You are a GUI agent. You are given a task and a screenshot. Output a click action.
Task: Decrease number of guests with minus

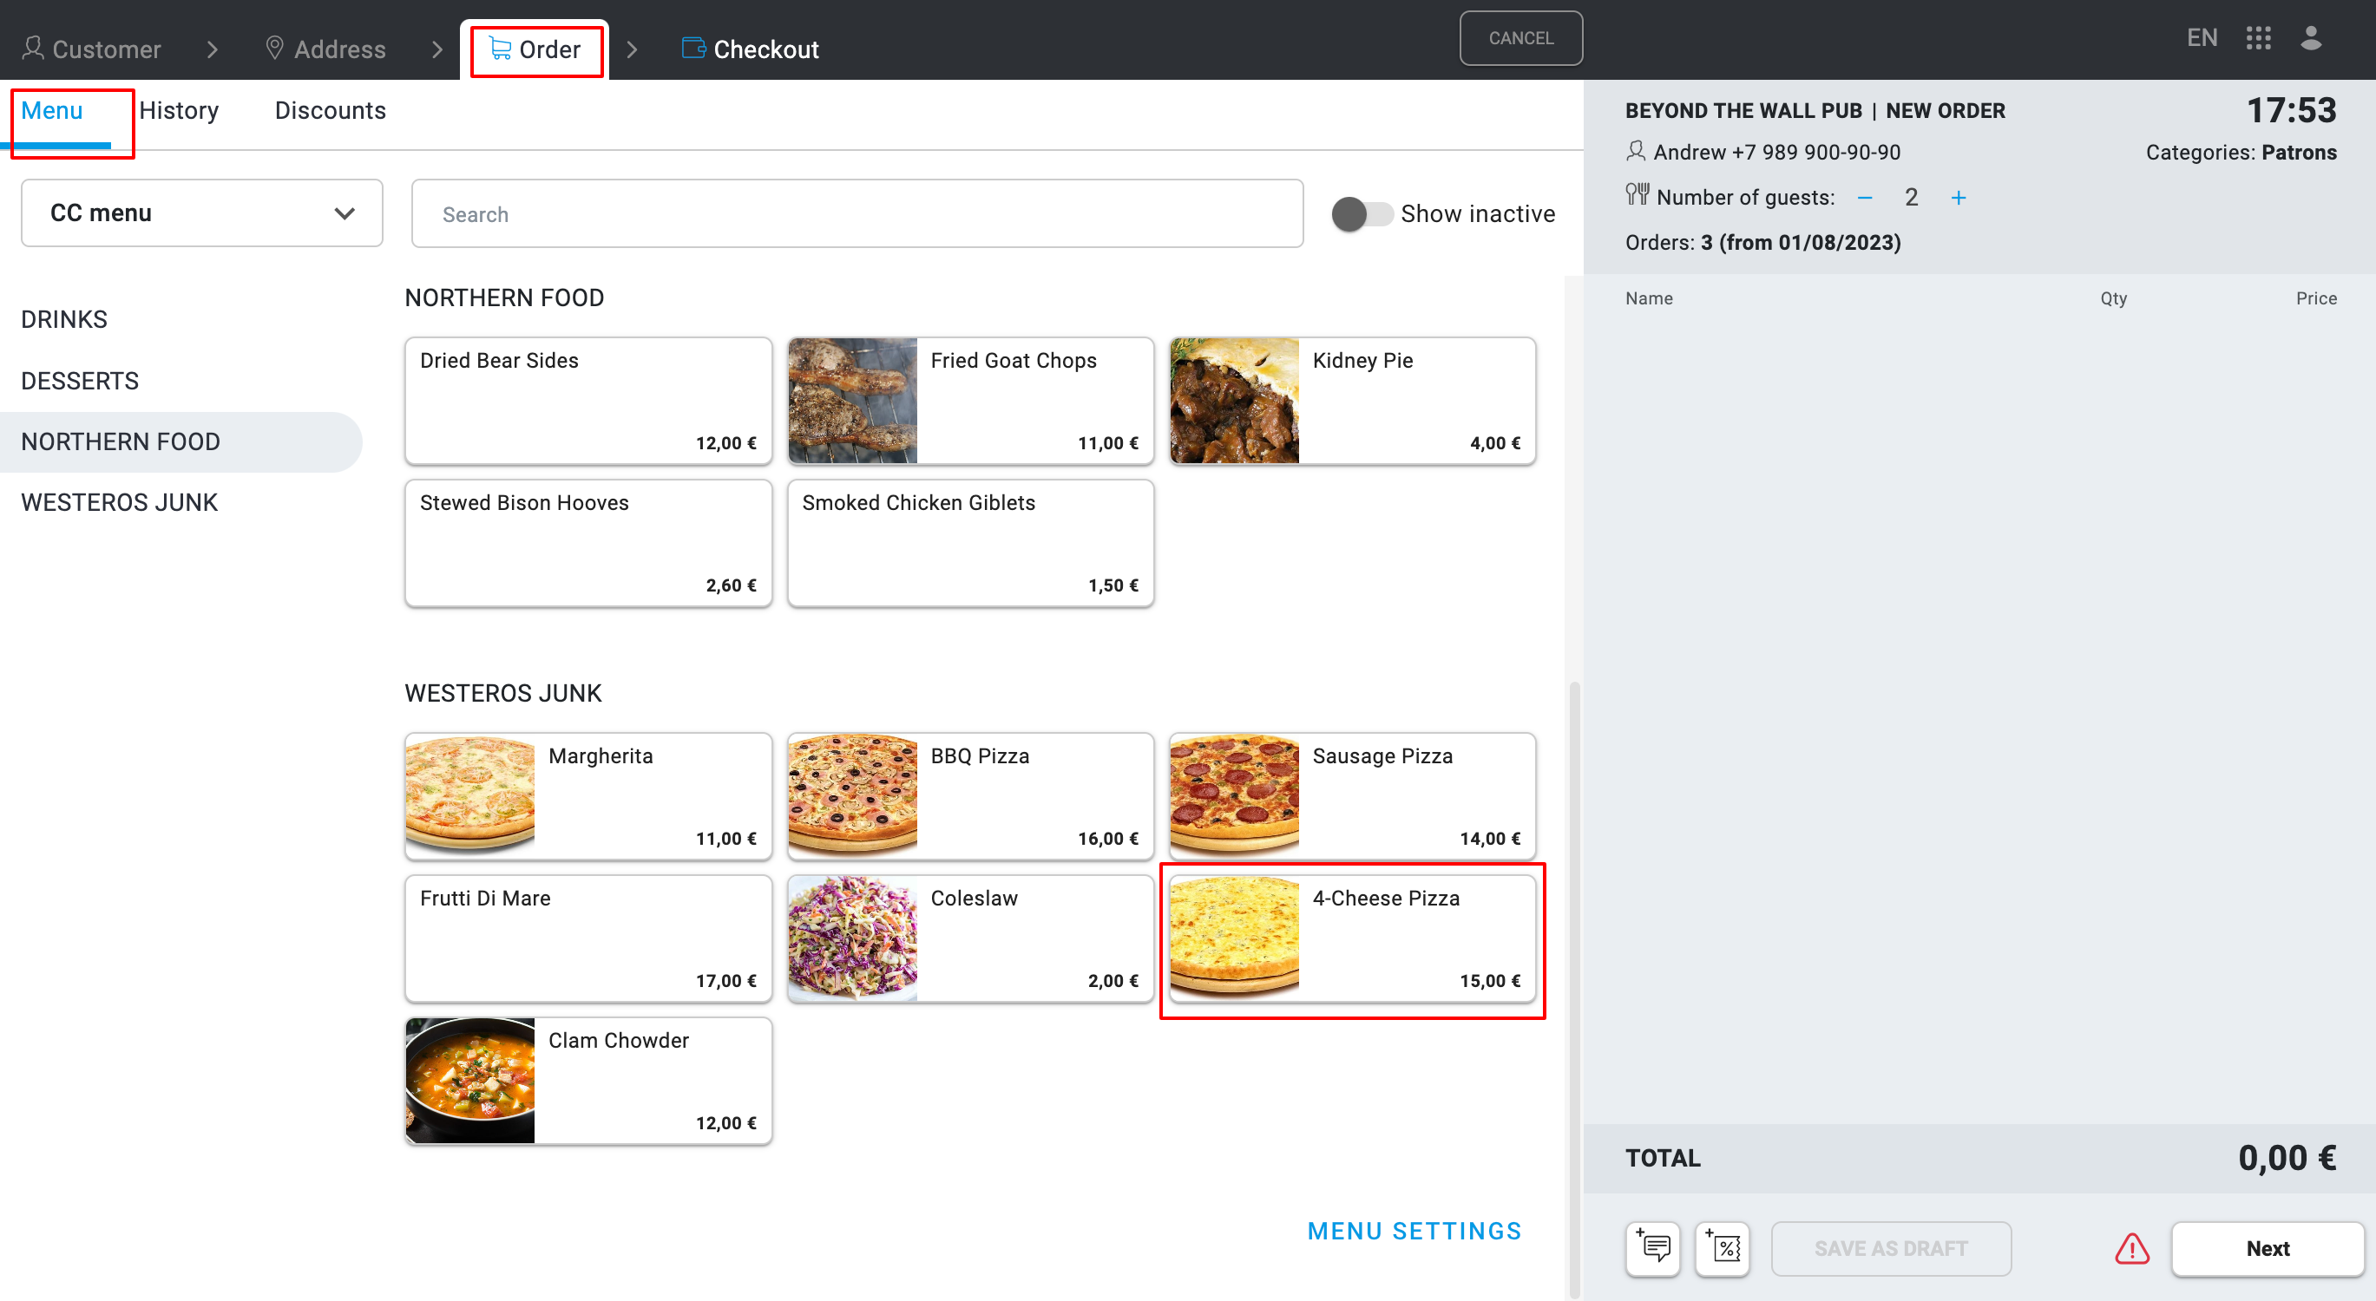point(1864,197)
